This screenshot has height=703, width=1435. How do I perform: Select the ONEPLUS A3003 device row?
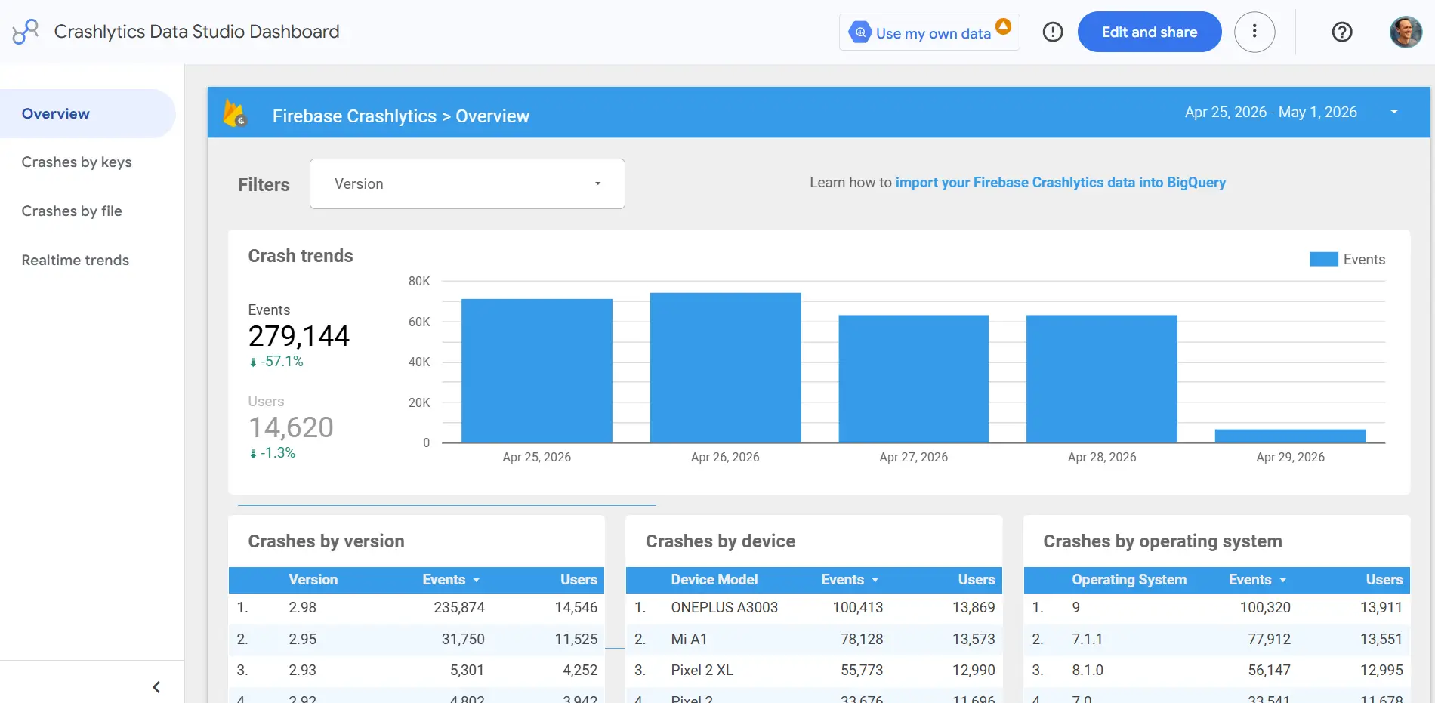(814, 608)
